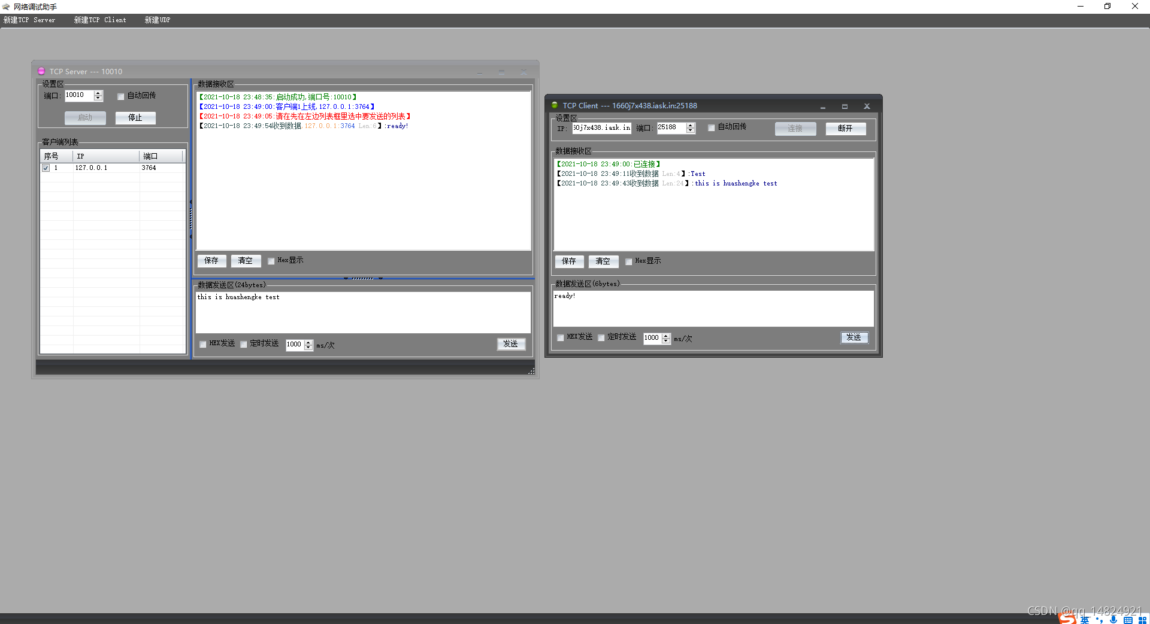Click the 序号 column header in client list
Screen dimensions: 1150x624
click(x=56, y=156)
